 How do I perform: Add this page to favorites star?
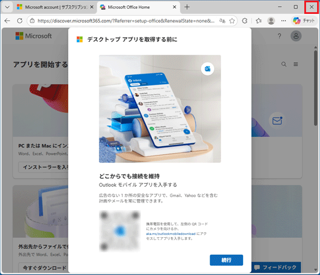232,20
